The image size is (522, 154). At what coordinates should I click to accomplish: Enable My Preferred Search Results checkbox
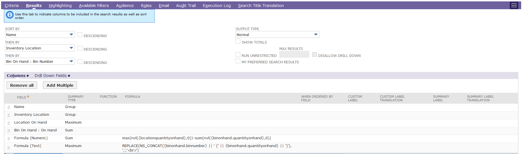(x=238, y=61)
